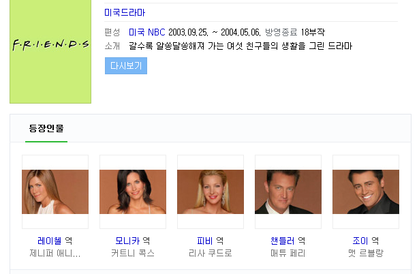Click the actor name 맷 르블랑
Viewport: 419px width, 274px height.
(366, 253)
